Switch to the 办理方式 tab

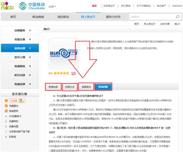(x=70, y=87)
